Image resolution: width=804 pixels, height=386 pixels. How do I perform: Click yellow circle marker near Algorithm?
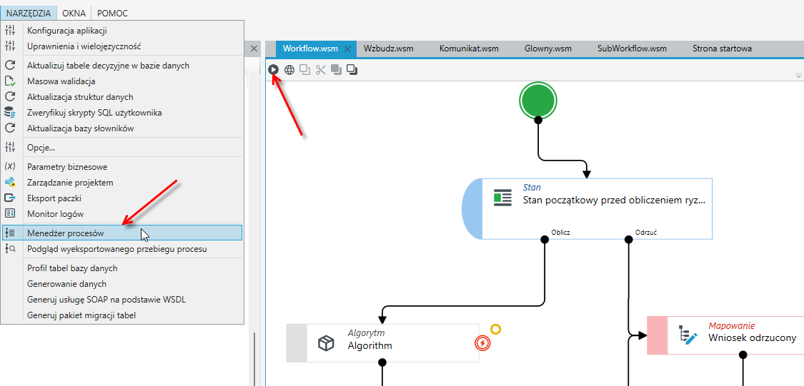point(495,329)
